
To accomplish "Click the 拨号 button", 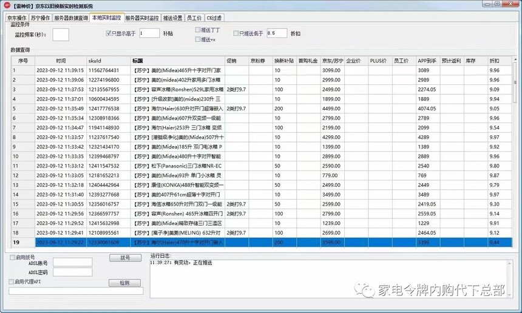I will tap(125, 258).
